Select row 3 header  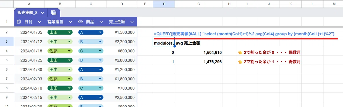[x=7, y=41]
